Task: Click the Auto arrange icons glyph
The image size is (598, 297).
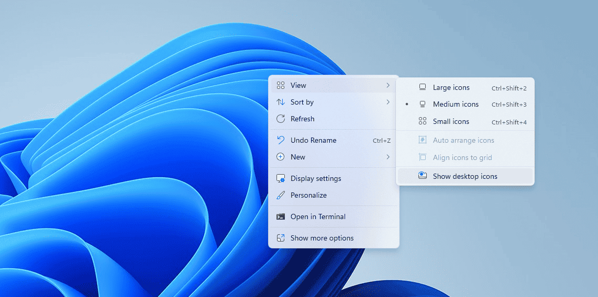Action: click(x=422, y=140)
